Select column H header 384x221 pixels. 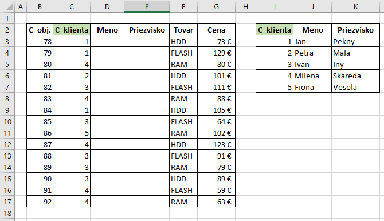click(246, 7)
